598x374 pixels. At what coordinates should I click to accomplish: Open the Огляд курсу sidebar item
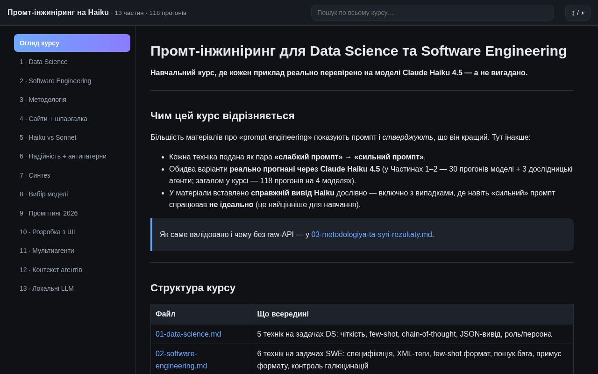(72, 43)
